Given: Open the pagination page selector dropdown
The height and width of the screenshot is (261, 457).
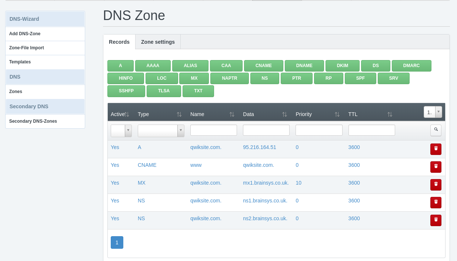Looking at the screenshot, I should click(x=438, y=112).
